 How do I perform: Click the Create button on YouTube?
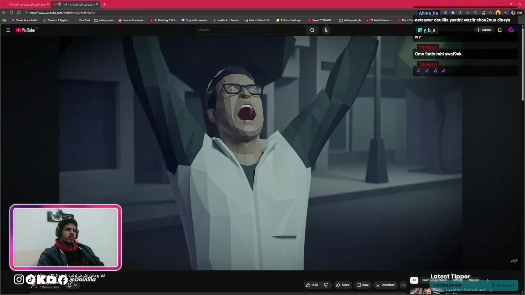(484, 30)
